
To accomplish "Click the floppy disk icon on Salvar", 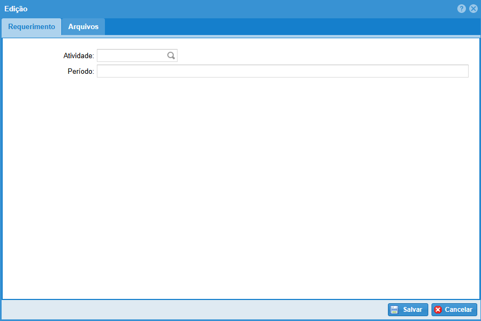I will (394, 310).
